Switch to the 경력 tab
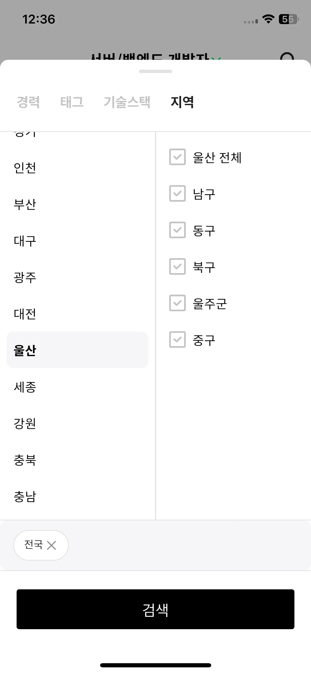Viewport: 311px width, 674px height. point(28,102)
